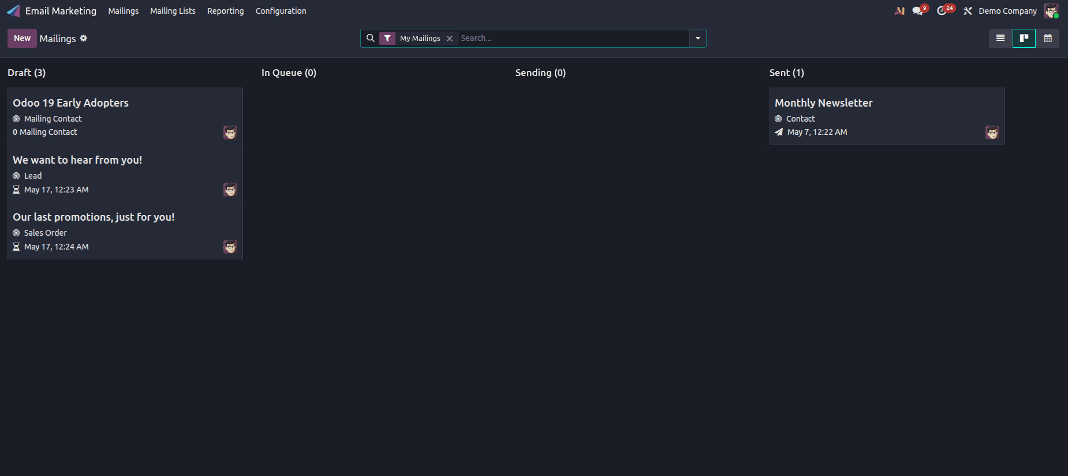This screenshot has height=476, width=1068.
Task: Click the target icon beside Lead
Action: click(x=16, y=176)
